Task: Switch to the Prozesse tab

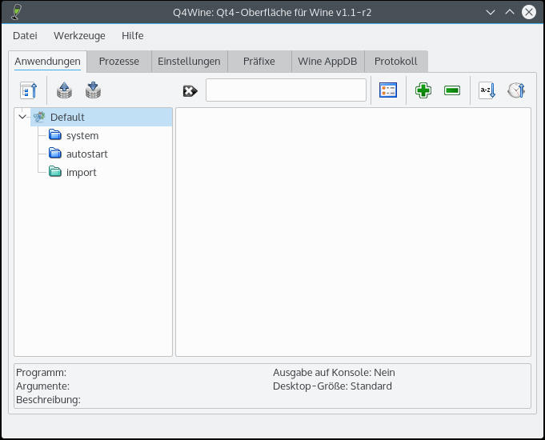Action: [118, 62]
